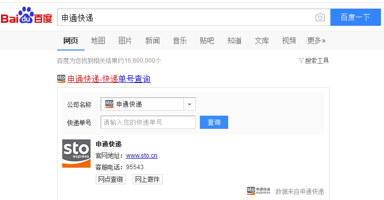The width and height of the screenshot is (384, 200).
Task: Click the STO favicon beside result title
Action: click(x=61, y=79)
